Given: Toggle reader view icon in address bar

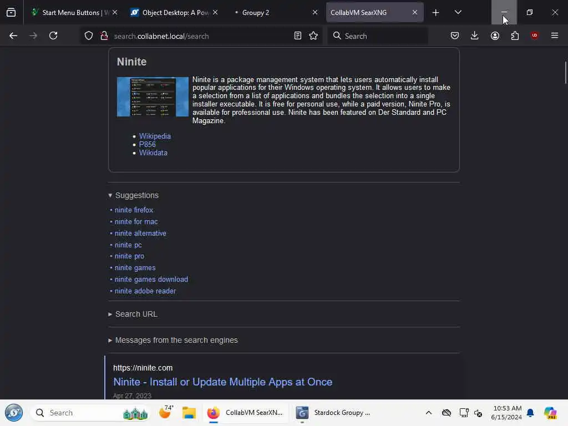Looking at the screenshot, I should (x=298, y=36).
